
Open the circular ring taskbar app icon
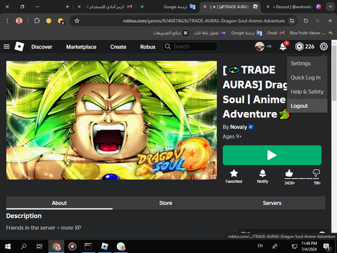point(72,246)
